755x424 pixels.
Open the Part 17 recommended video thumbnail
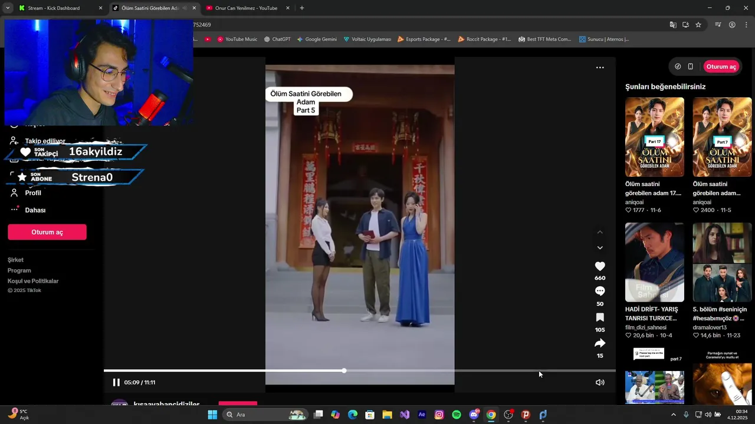click(655, 137)
